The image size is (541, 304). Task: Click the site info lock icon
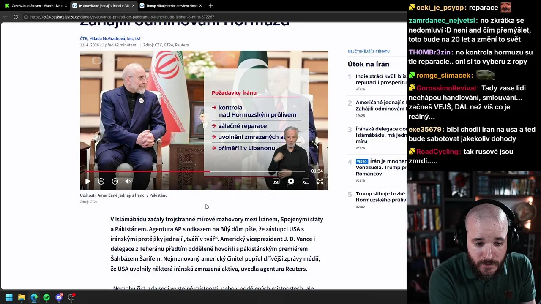pyautogui.click(x=26, y=17)
